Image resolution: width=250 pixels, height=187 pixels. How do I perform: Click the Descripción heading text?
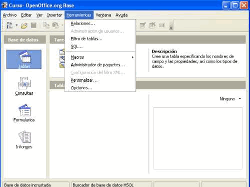164,51
